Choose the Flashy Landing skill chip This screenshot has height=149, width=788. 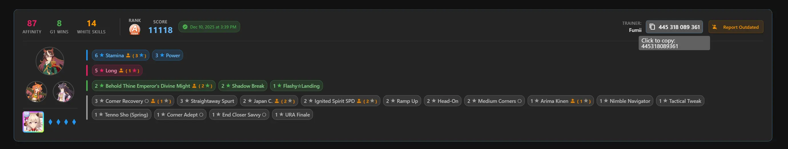(296, 86)
